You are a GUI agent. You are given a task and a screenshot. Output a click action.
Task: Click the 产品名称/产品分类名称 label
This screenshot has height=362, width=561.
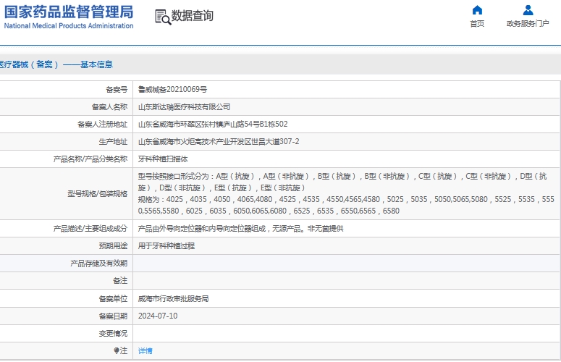coord(90,159)
